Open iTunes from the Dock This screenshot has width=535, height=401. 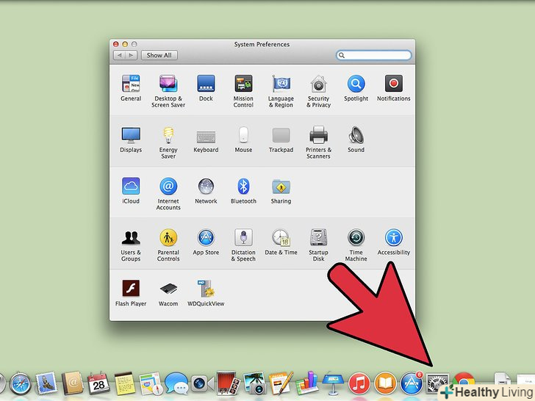(359, 384)
